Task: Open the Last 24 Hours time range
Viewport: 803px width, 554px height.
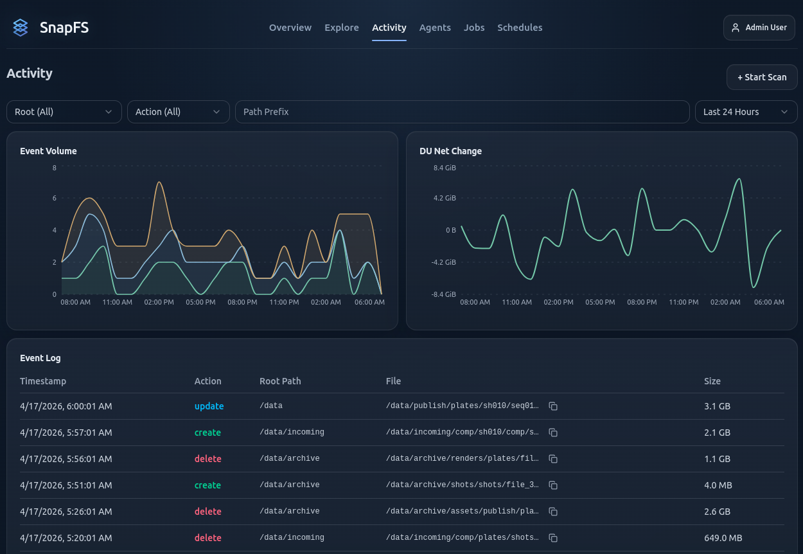Action: [746, 112]
